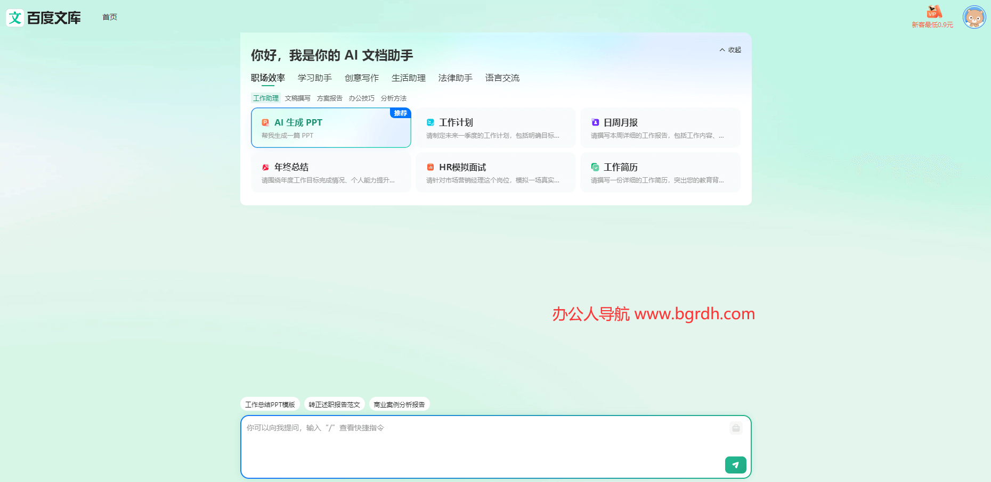The width and height of the screenshot is (991, 482).
Task: Click the 年终总结 PDF-style icon
Action: [265, 167]
